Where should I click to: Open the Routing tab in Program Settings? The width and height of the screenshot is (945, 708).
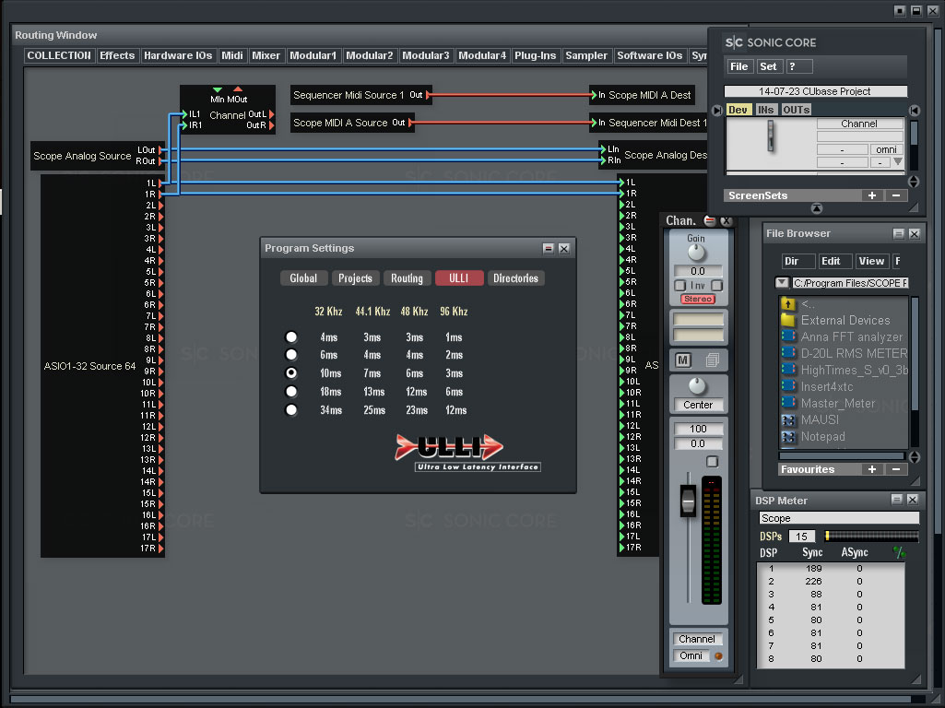(407, 277)
